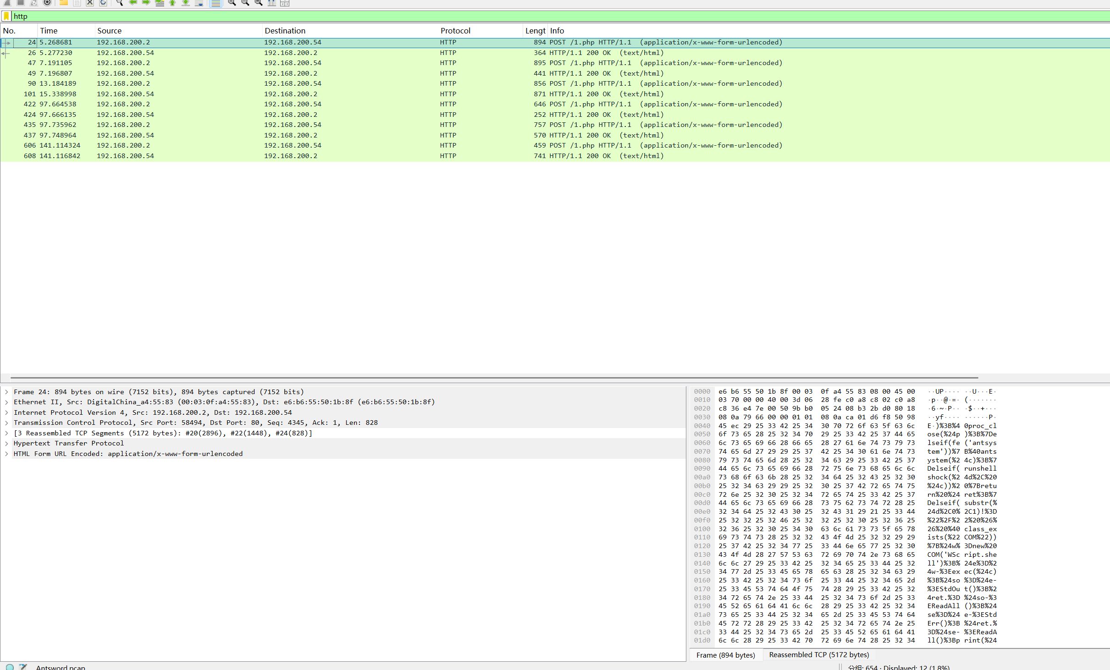Sort packets by the Protocol column header
Viewport: 1110px width, 670px height.
(x=455, y=31)
